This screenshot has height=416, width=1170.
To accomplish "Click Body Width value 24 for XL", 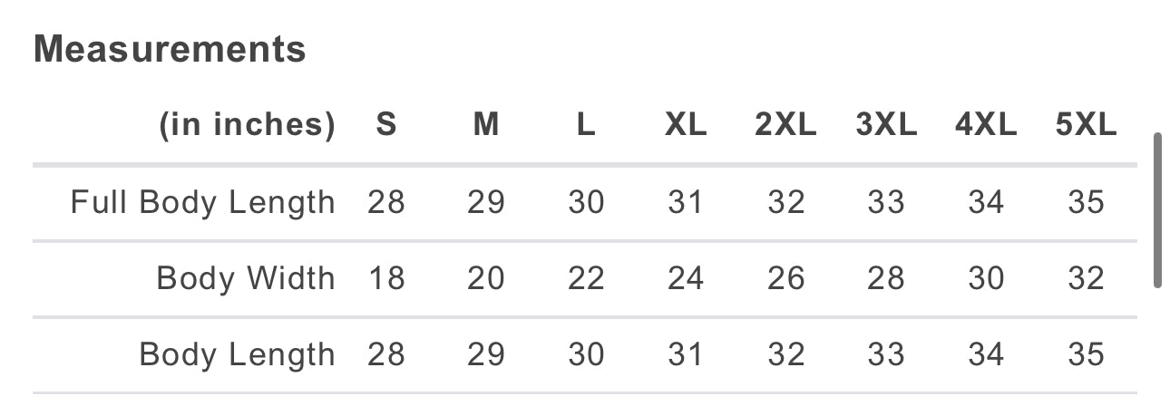I will 686,278.
